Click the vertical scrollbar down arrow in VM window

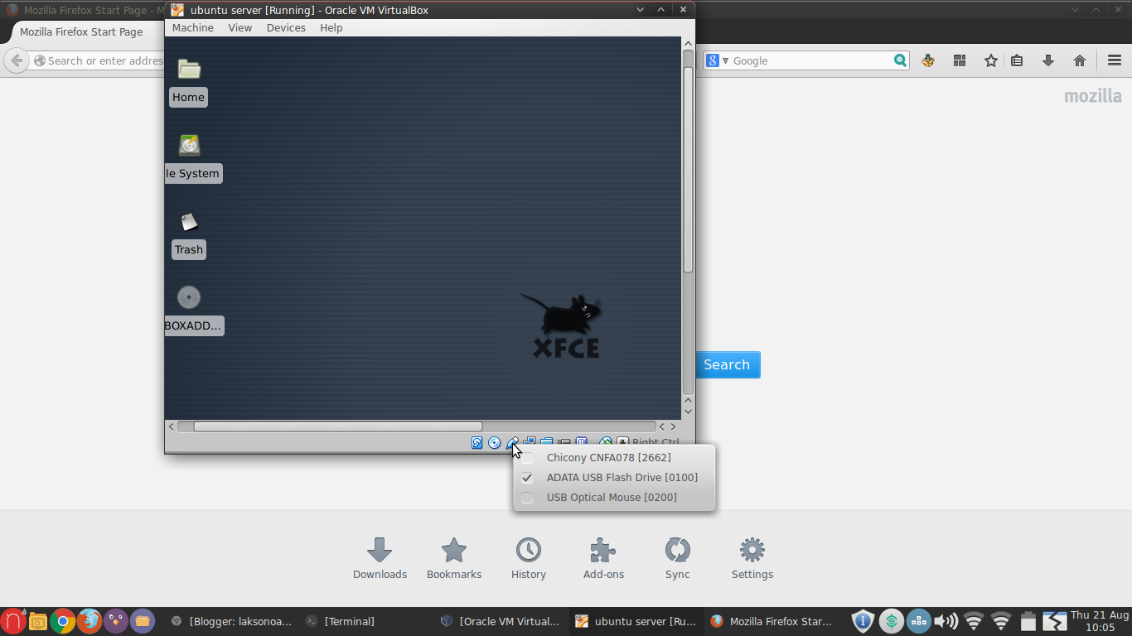point(688,412)
